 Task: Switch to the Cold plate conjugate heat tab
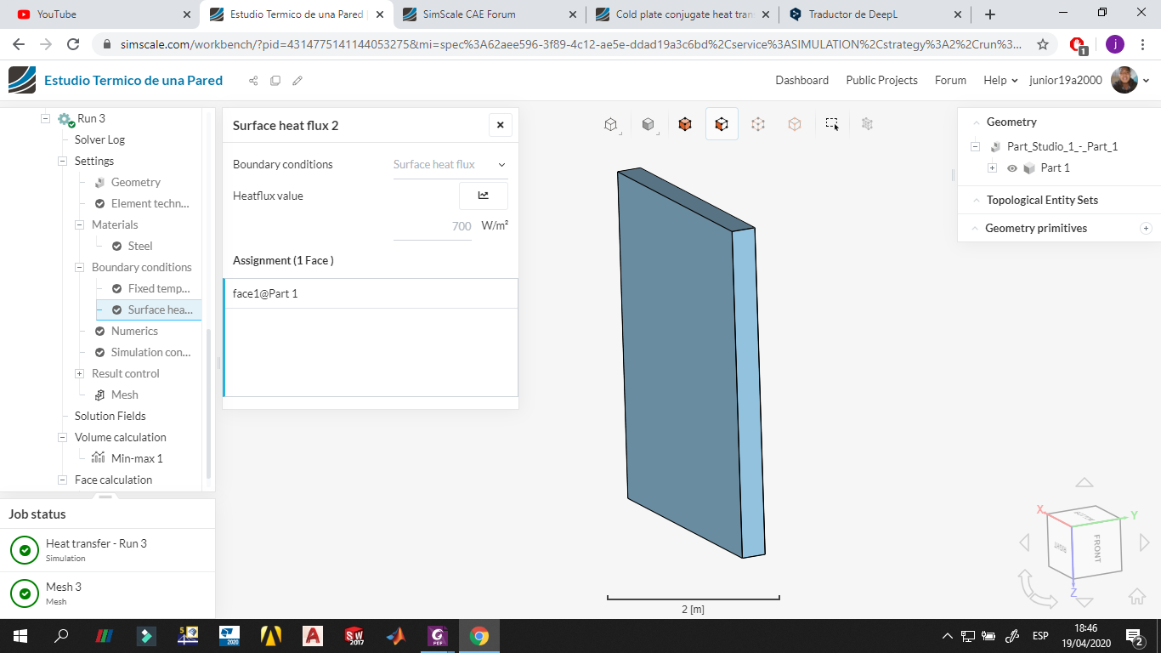[682, 14]
